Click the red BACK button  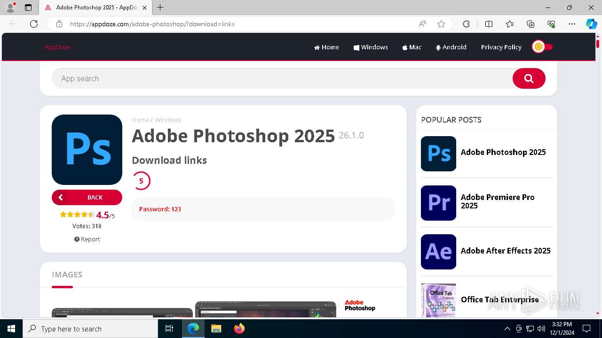(x=87, y=197)
